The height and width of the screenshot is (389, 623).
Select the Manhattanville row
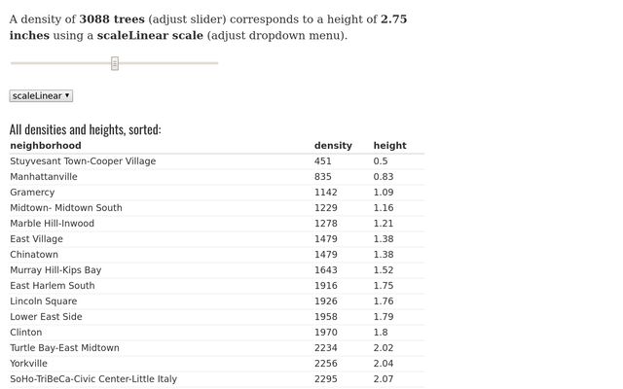click(217, 177)
